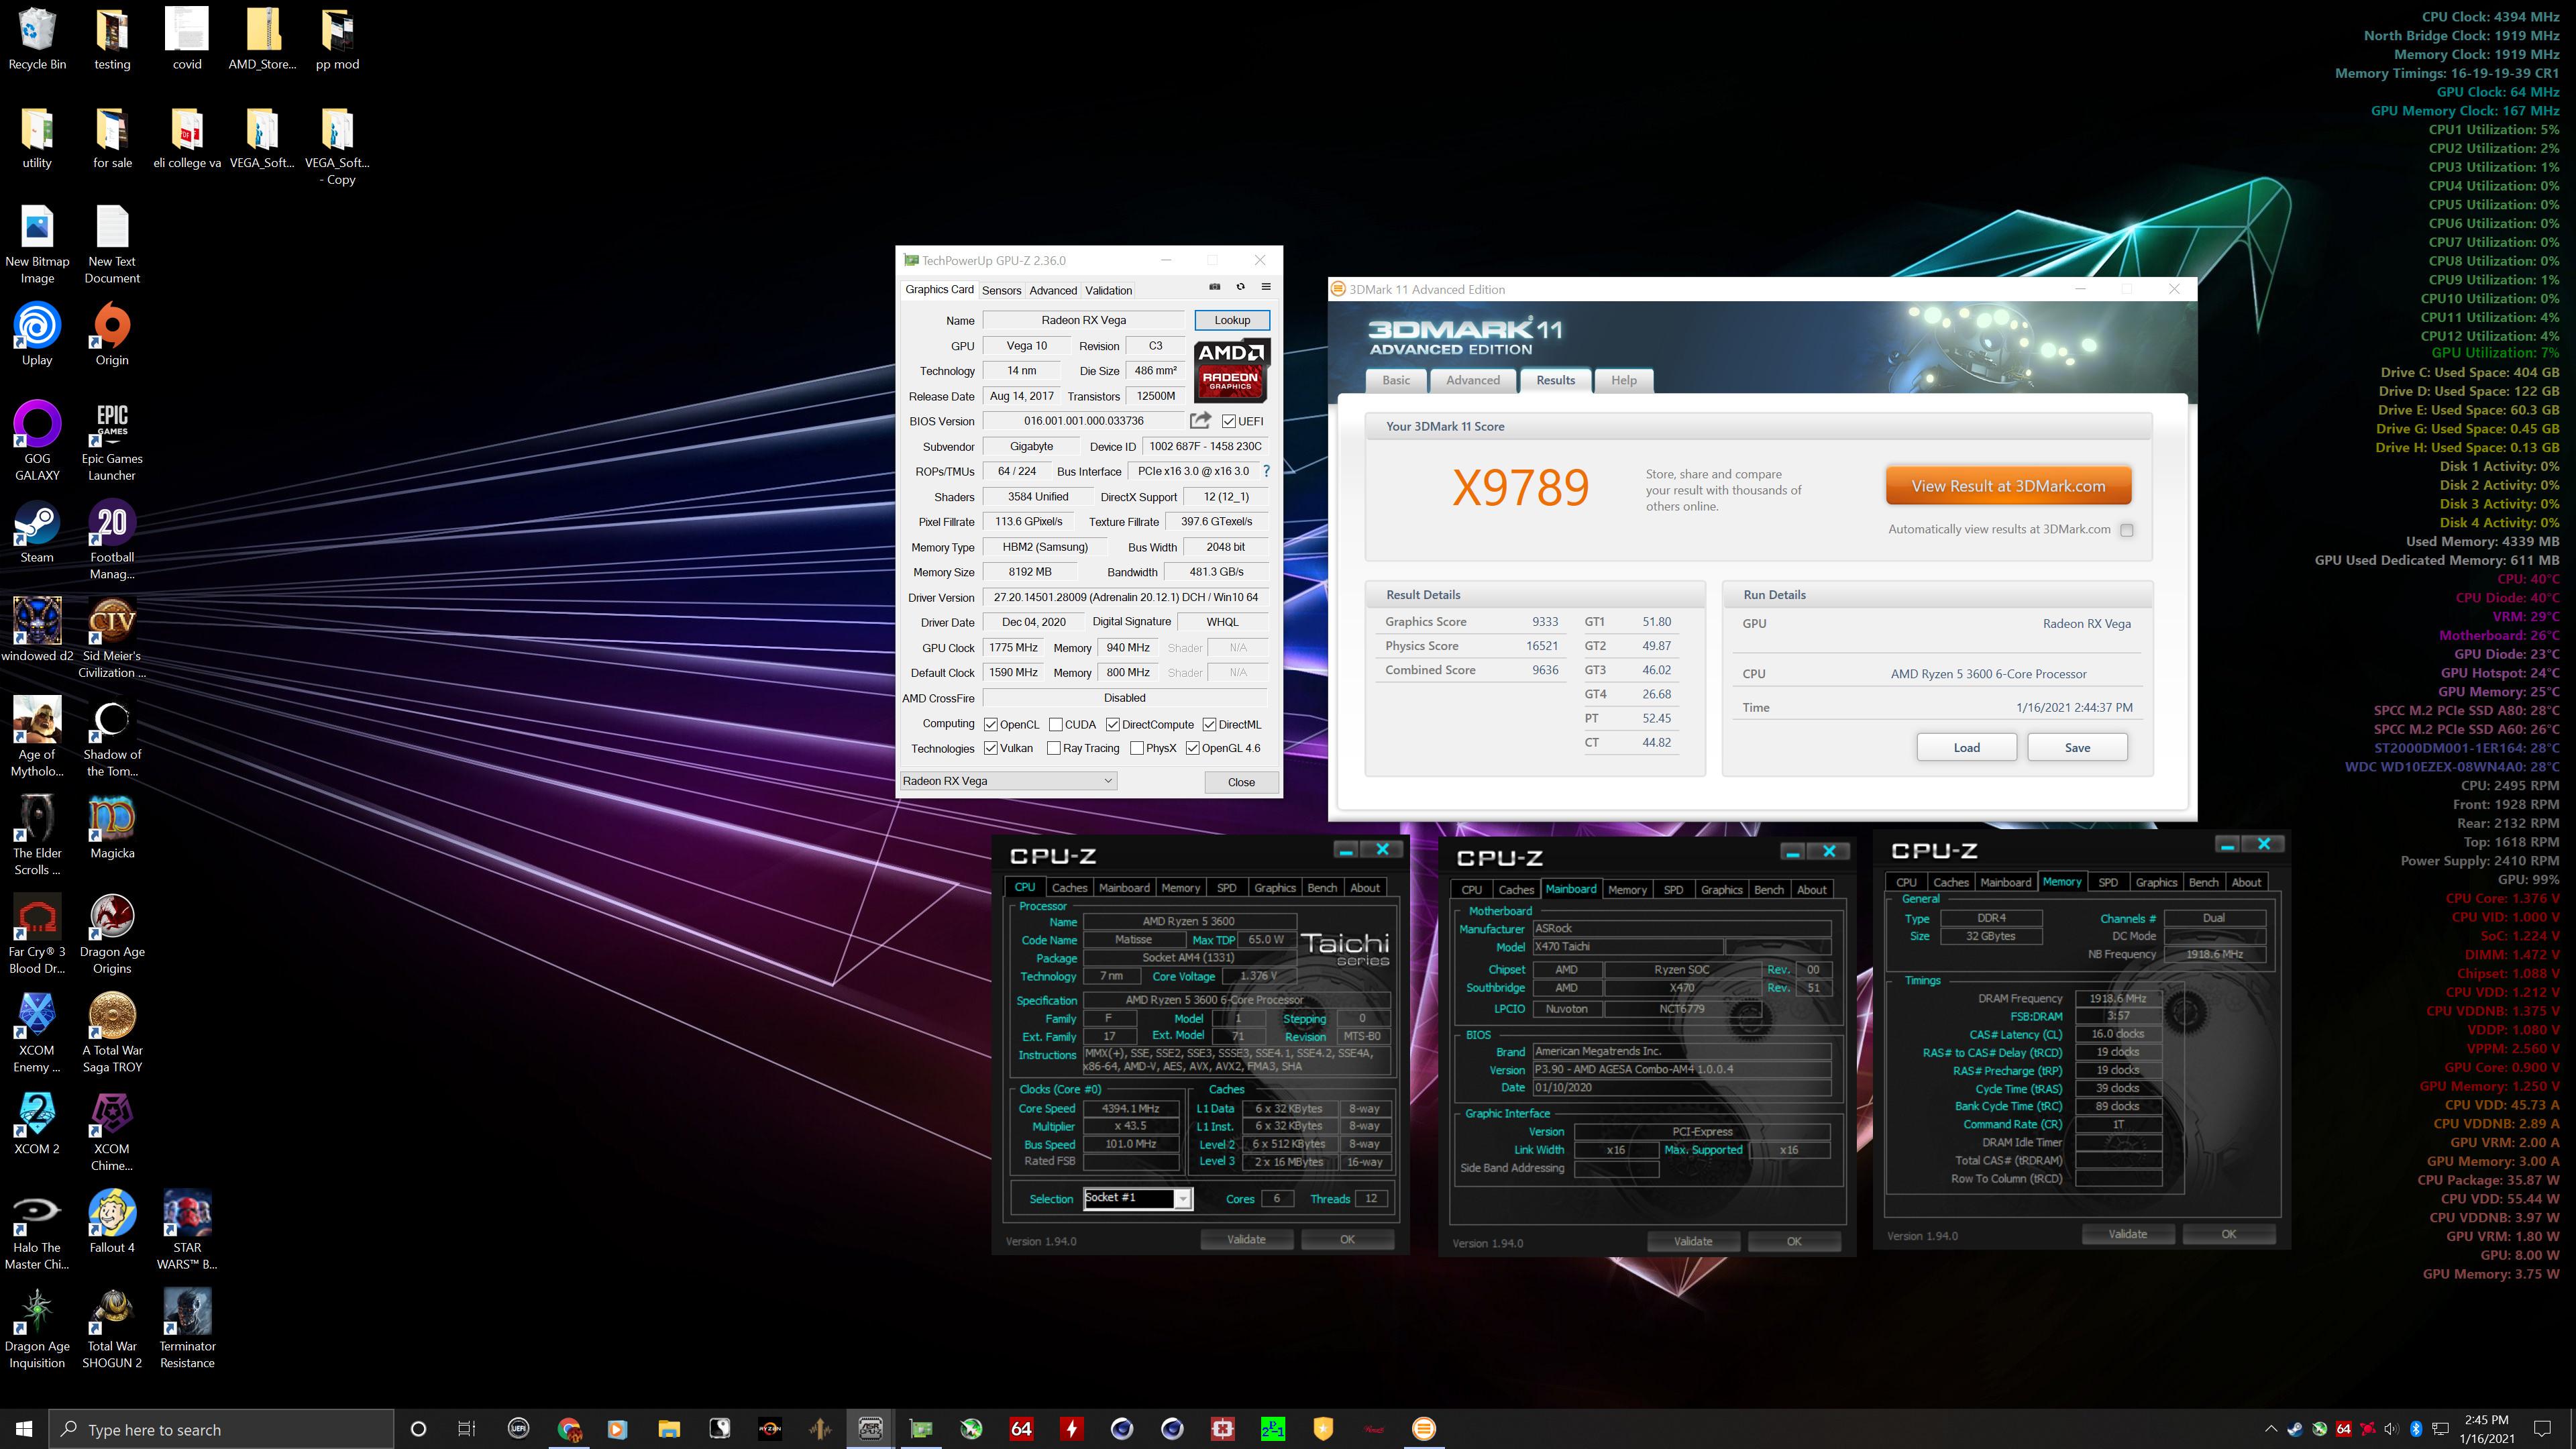Viewport: 2576px width, 1449px height.
Task: Click Load button in 3DMark
Action: pyautogui.click(x=1966, y=747)
